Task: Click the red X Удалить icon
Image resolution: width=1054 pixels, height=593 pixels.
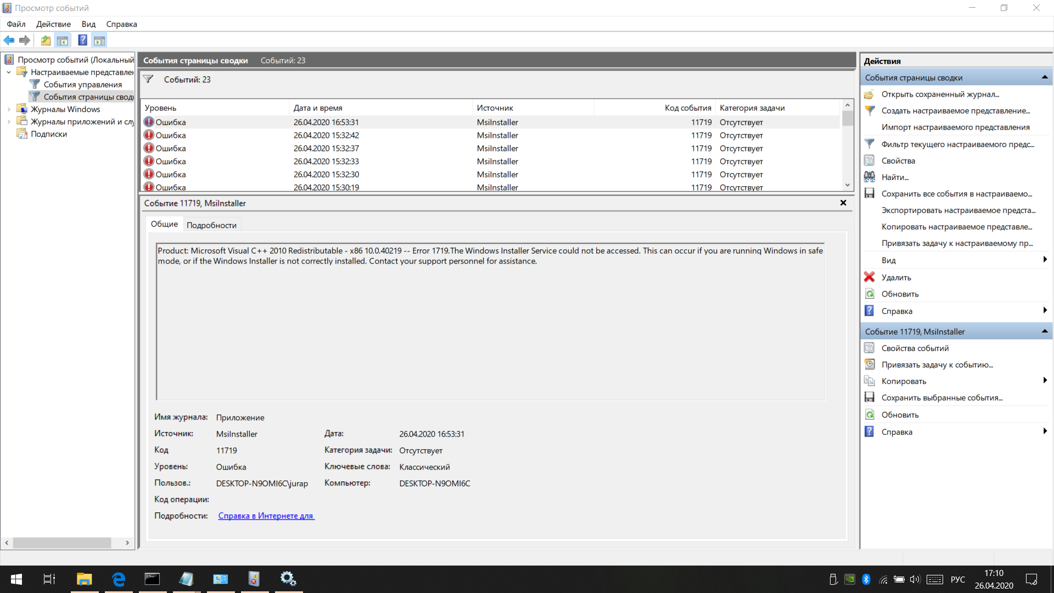Action: tap(870, 277)
